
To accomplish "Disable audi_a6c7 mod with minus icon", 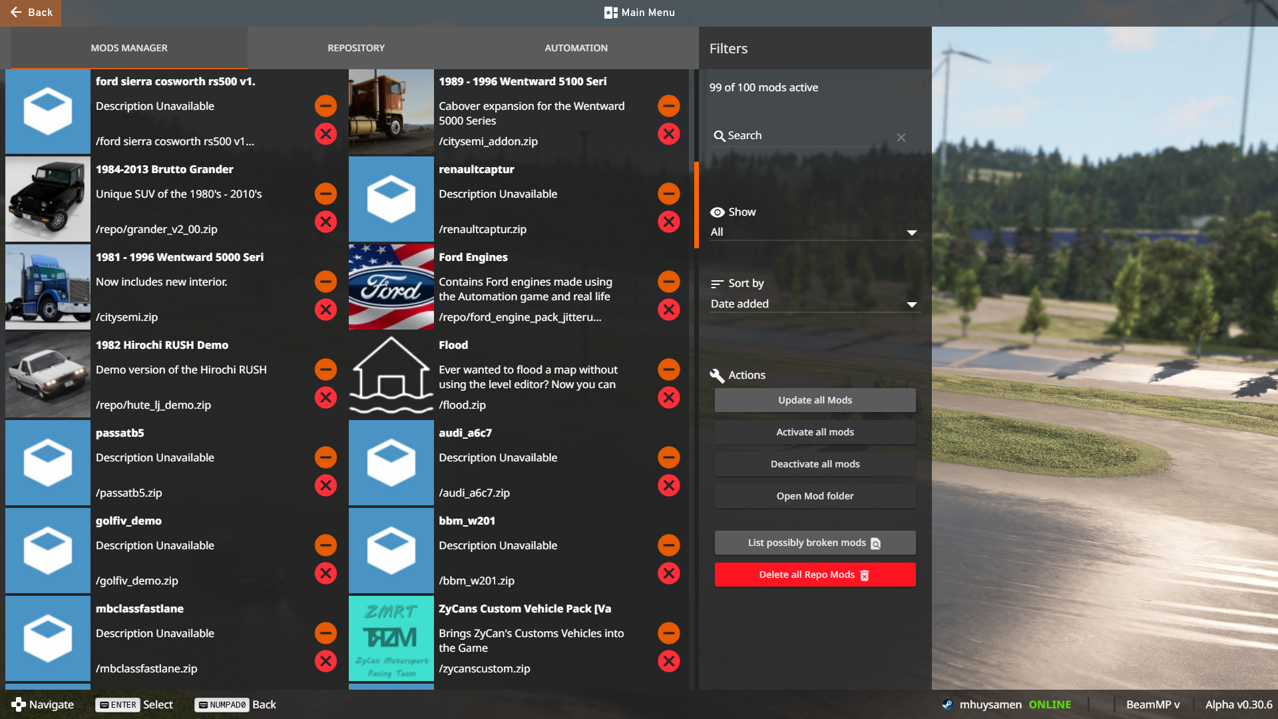I will pyautogui.click(x=669, y=457).
